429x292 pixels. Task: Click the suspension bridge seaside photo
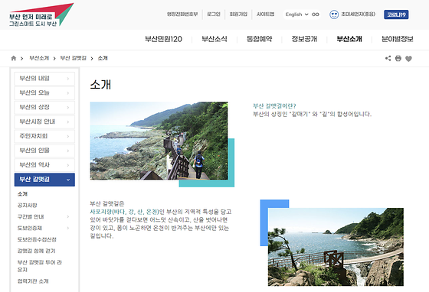point(336,247)
